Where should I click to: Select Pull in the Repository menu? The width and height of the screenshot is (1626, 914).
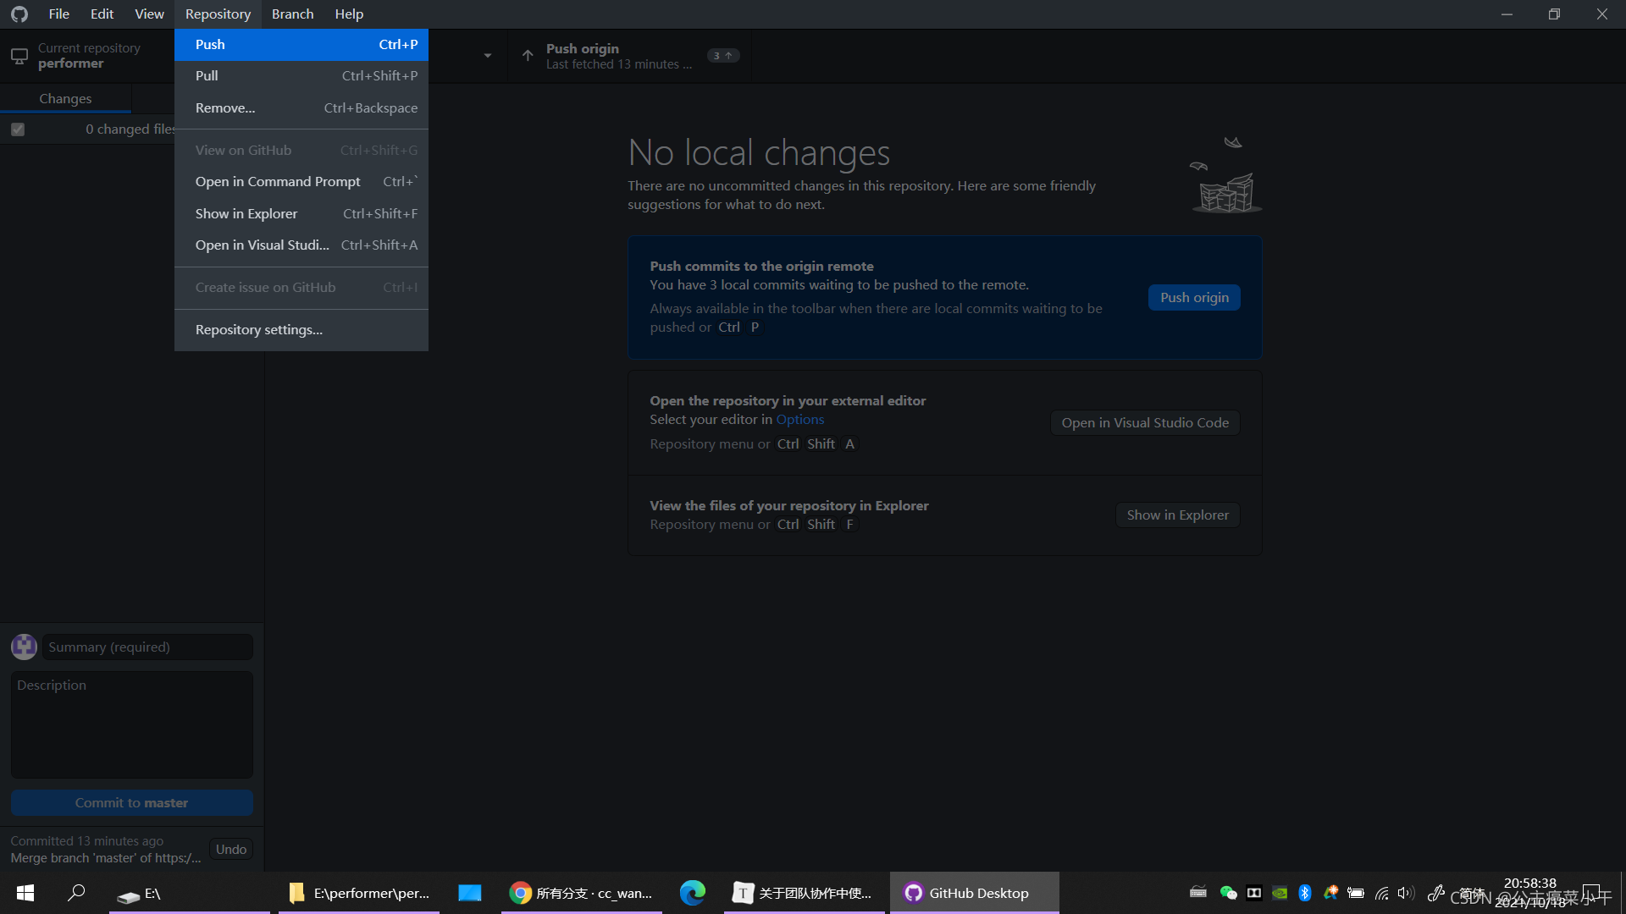tap(301, 76)
